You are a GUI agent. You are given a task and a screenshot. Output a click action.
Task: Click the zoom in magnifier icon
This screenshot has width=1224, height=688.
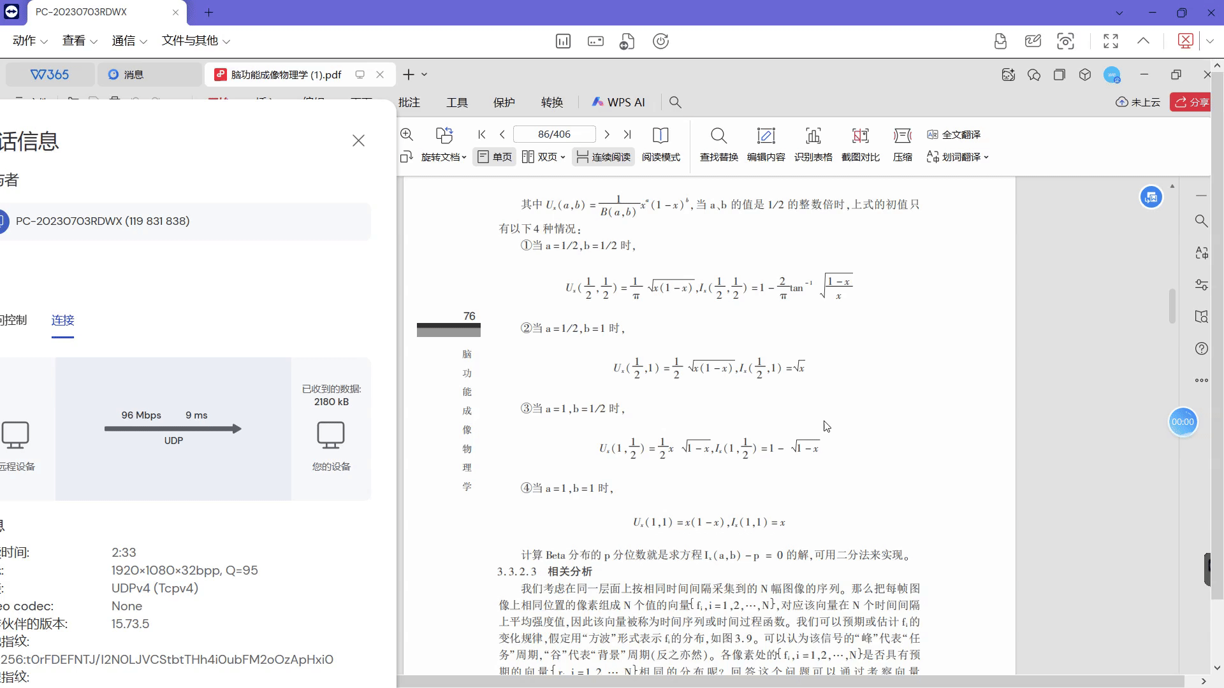(x=407, y=134)
